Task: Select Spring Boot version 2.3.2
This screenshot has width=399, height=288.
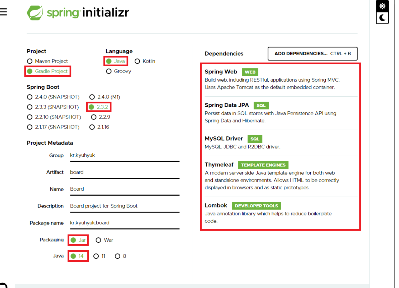Action: (98, 107)
